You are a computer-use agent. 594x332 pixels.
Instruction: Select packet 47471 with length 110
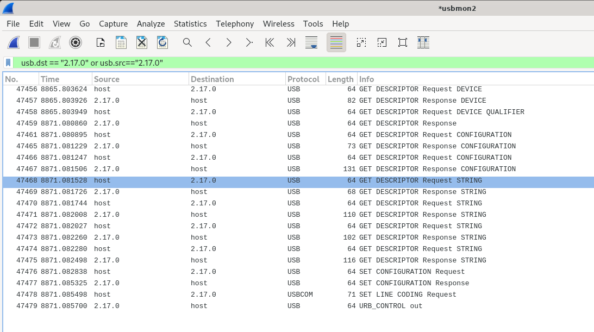click(298, 215)
